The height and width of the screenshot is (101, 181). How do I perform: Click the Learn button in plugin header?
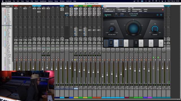click(140, 11)
